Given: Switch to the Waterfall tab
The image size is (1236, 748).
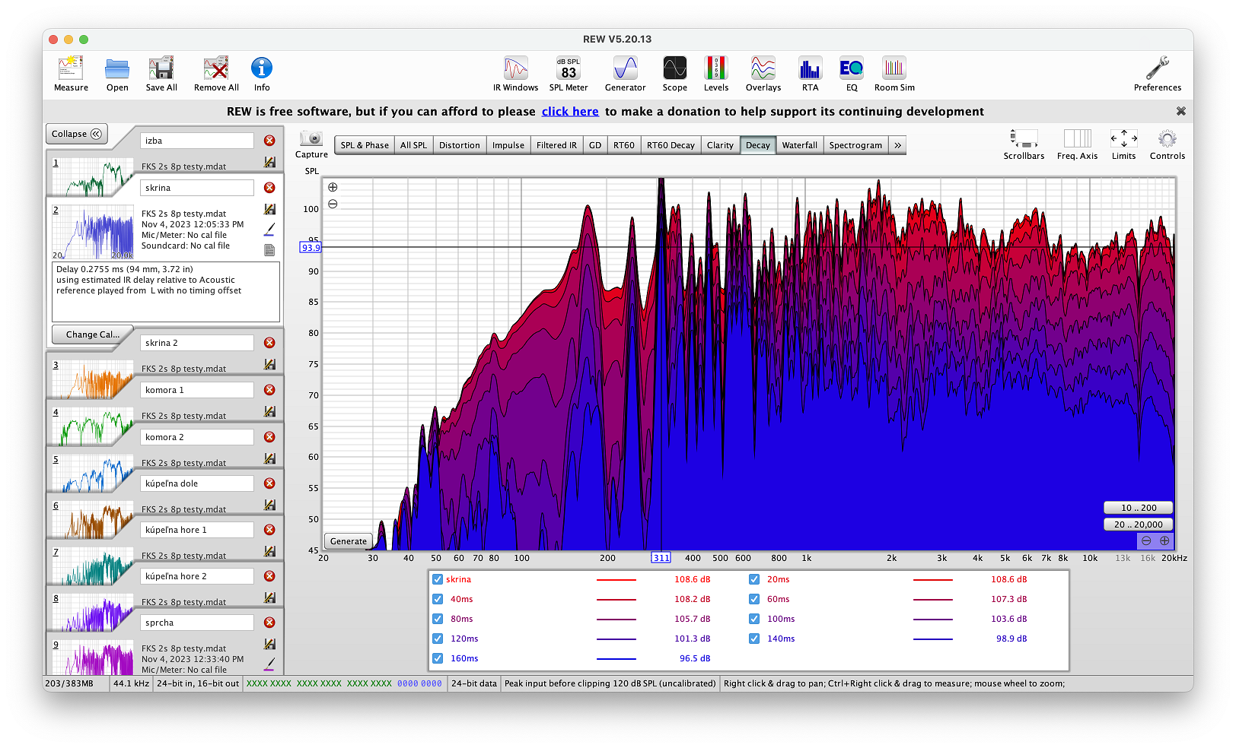Looking at the screenshot, I should [799, 145].
